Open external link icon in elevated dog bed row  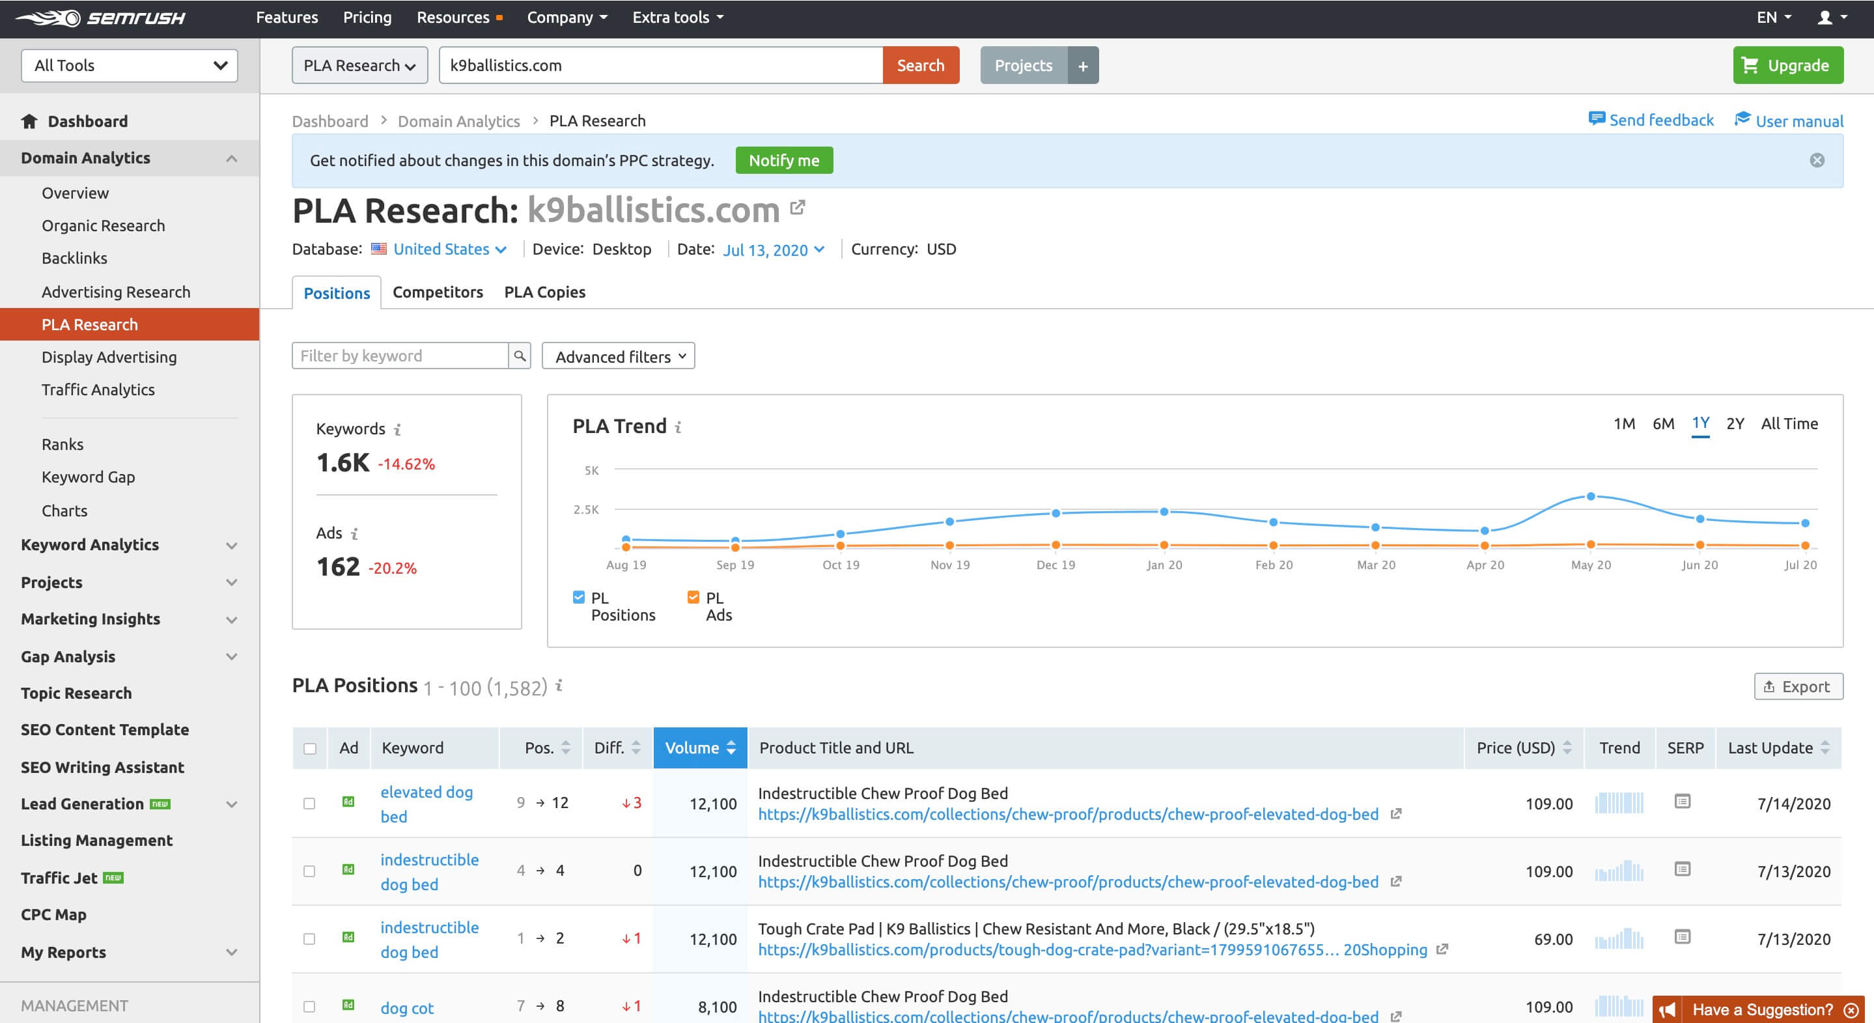tap(1396, 814)
